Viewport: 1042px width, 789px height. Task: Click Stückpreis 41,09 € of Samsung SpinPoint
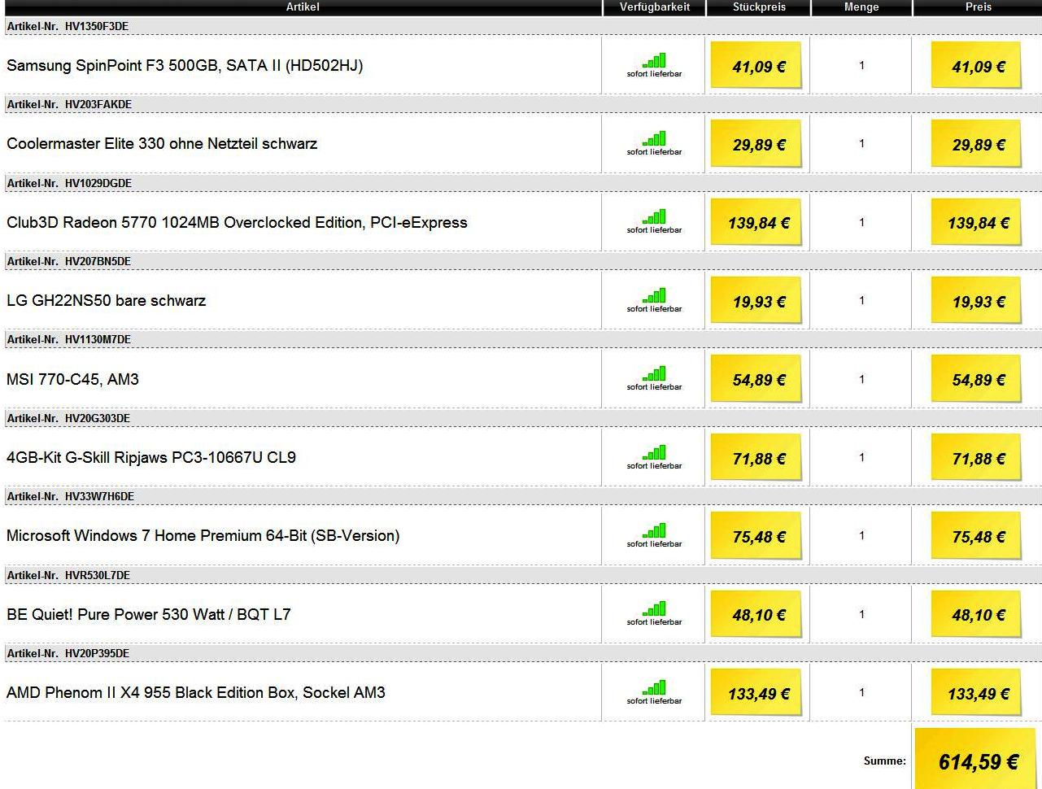pos(756,66)
